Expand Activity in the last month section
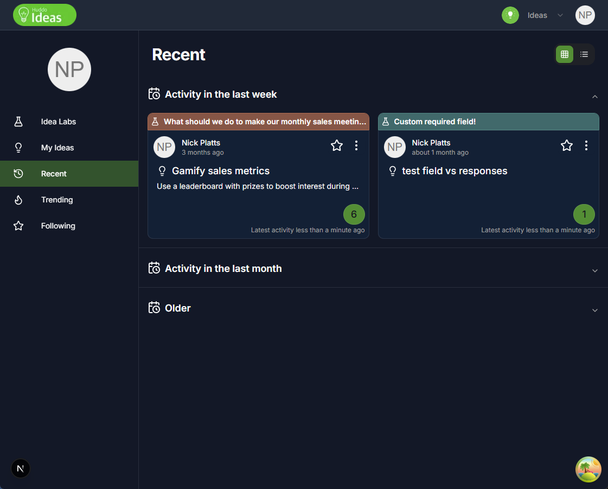 pos(595,271)
